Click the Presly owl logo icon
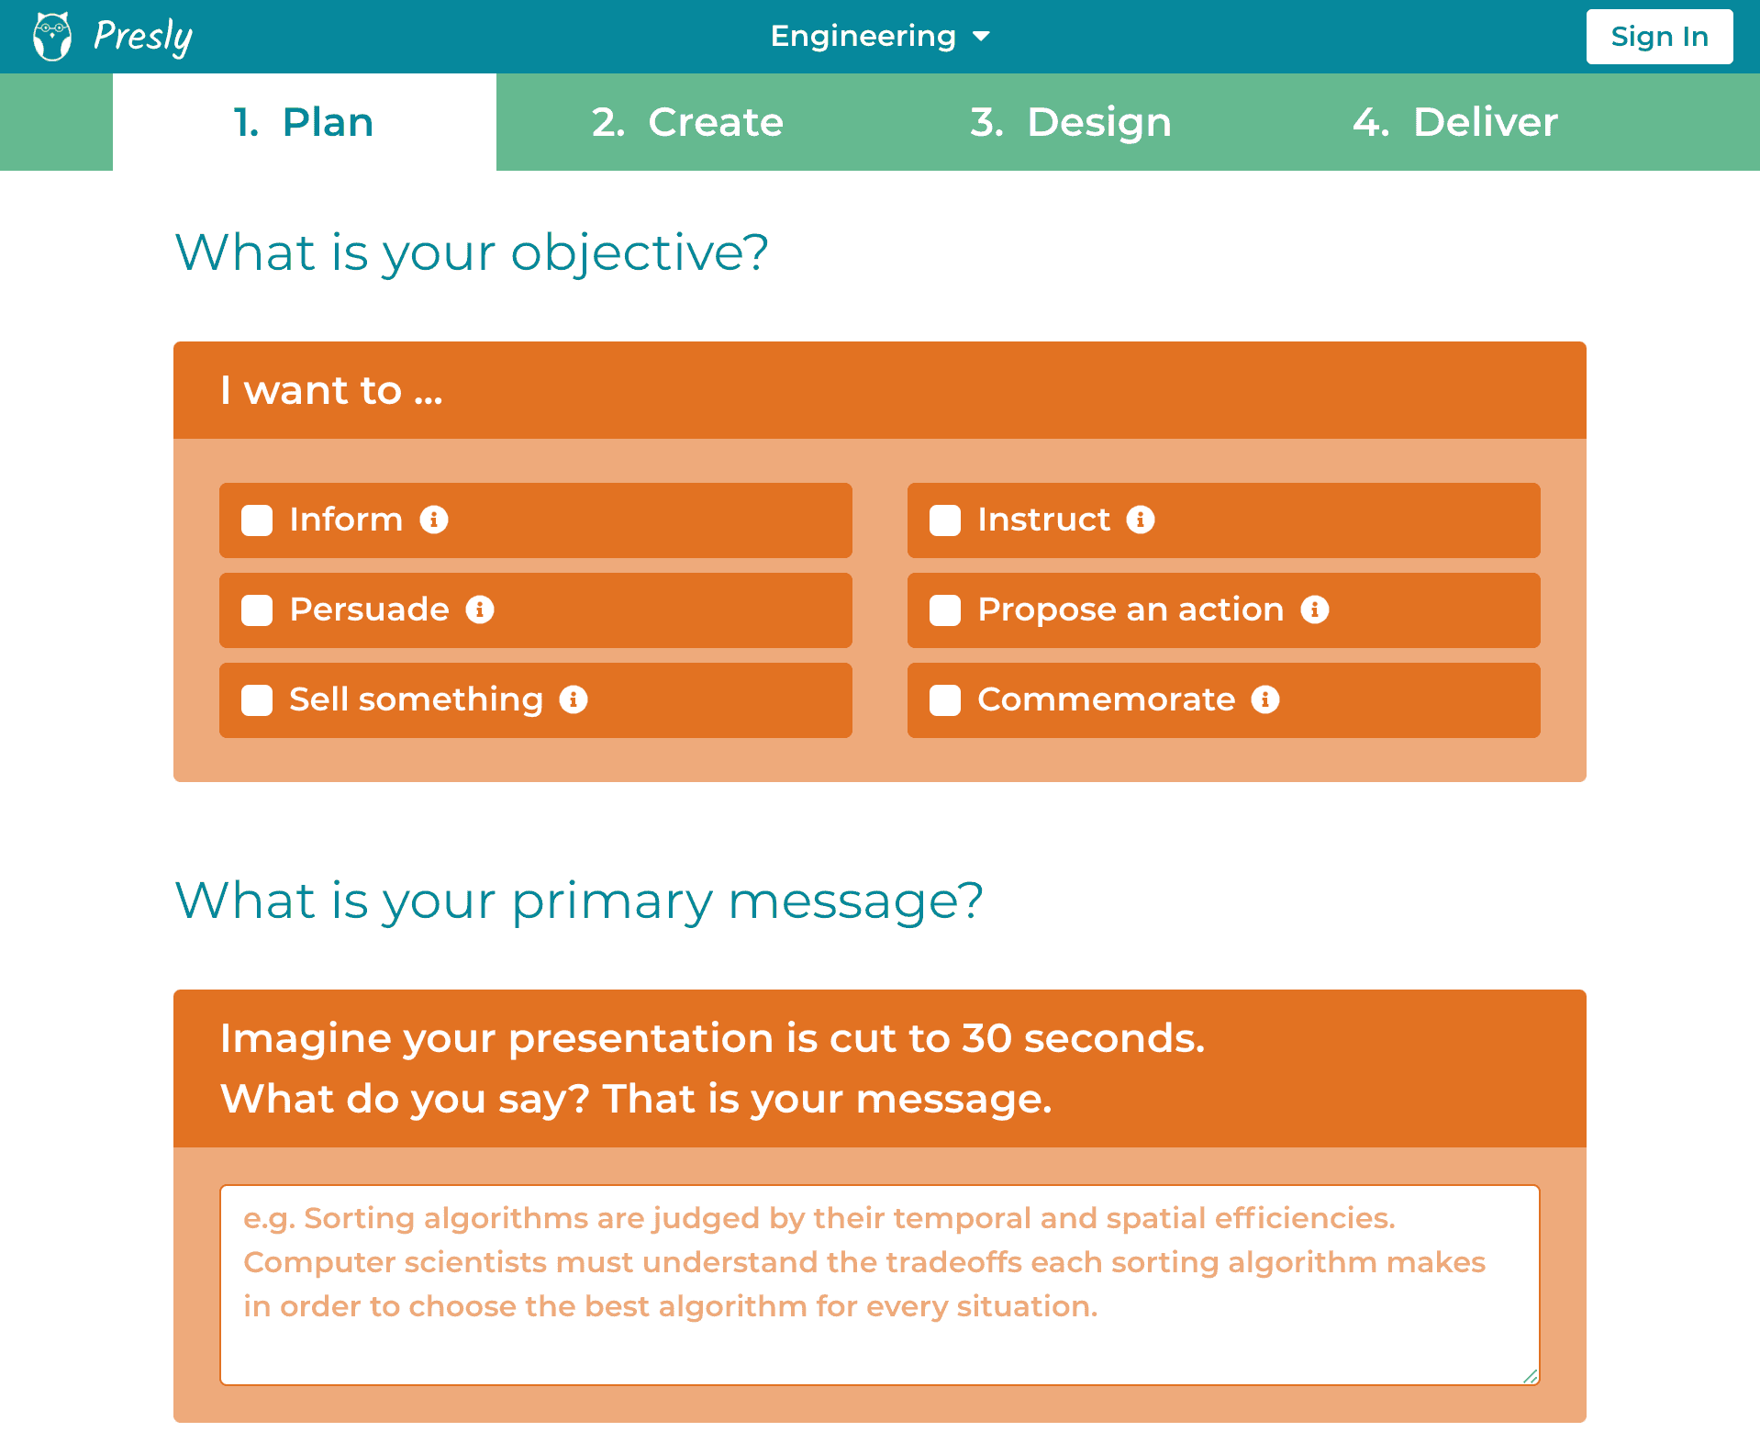 (52, 37)
